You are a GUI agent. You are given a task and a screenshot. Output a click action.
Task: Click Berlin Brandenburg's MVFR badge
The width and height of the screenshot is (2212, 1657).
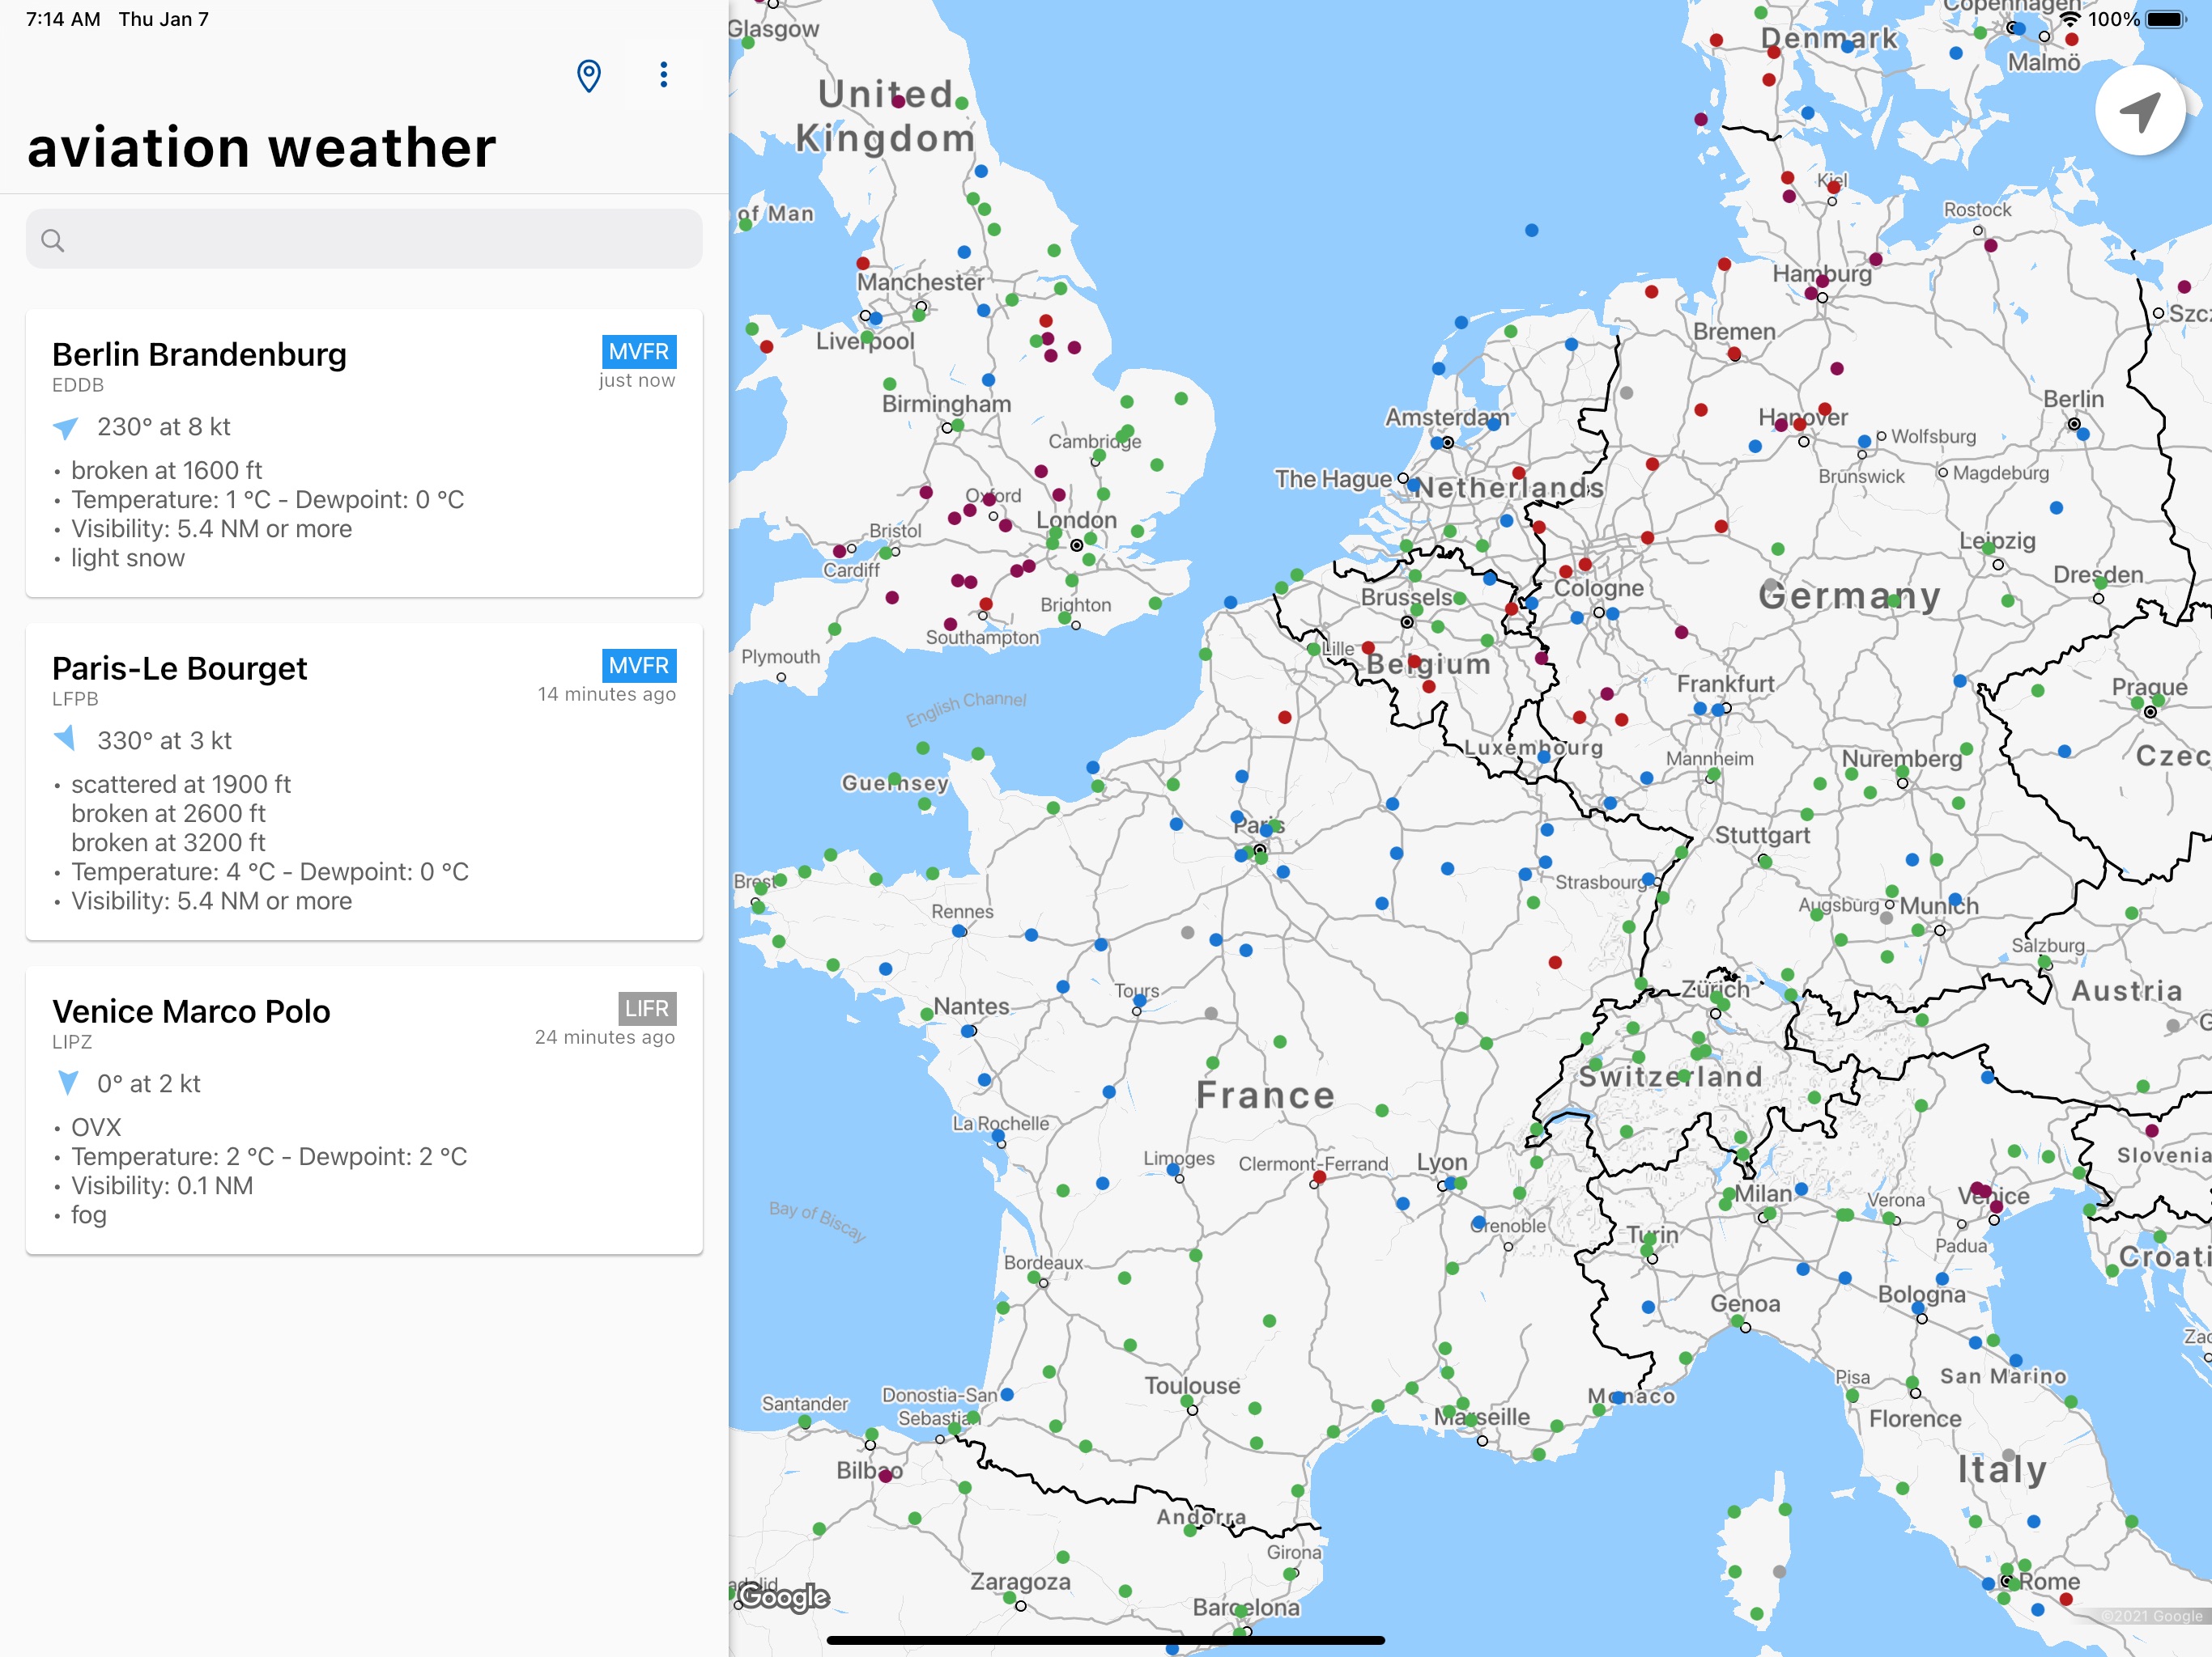coord(638,352)
